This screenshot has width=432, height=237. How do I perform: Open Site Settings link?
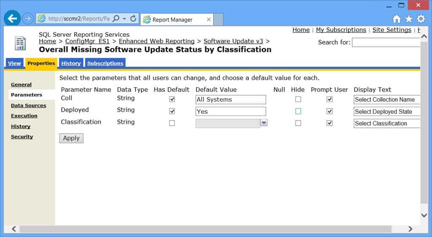[x=392, y=30]
